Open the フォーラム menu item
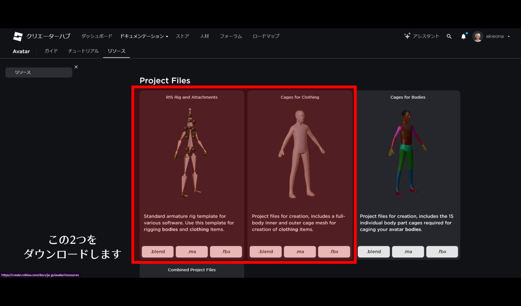 coord(231,36)
